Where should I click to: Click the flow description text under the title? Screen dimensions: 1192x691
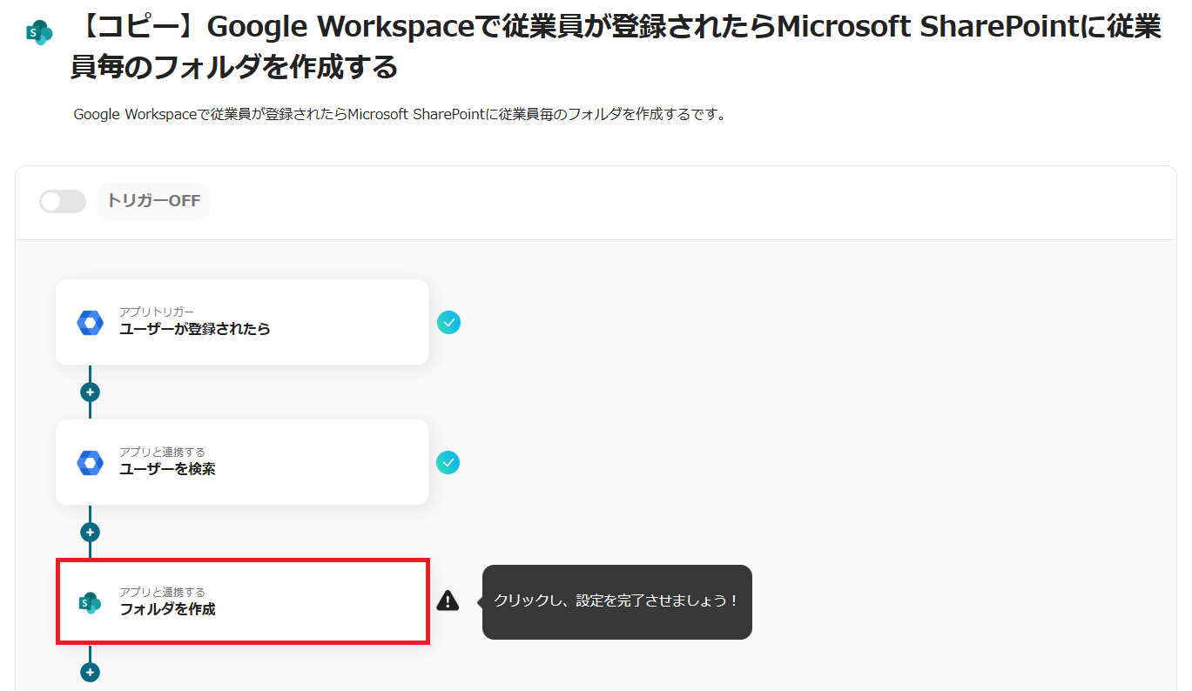(x=400, y=115)
